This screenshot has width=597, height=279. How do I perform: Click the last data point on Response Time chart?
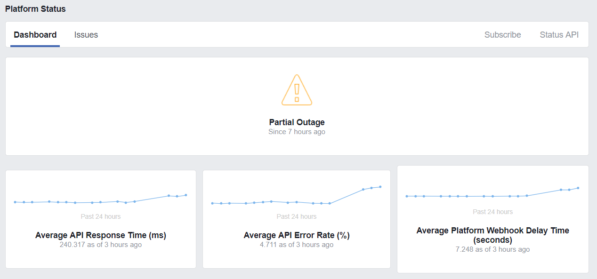[x=186, y=195]
